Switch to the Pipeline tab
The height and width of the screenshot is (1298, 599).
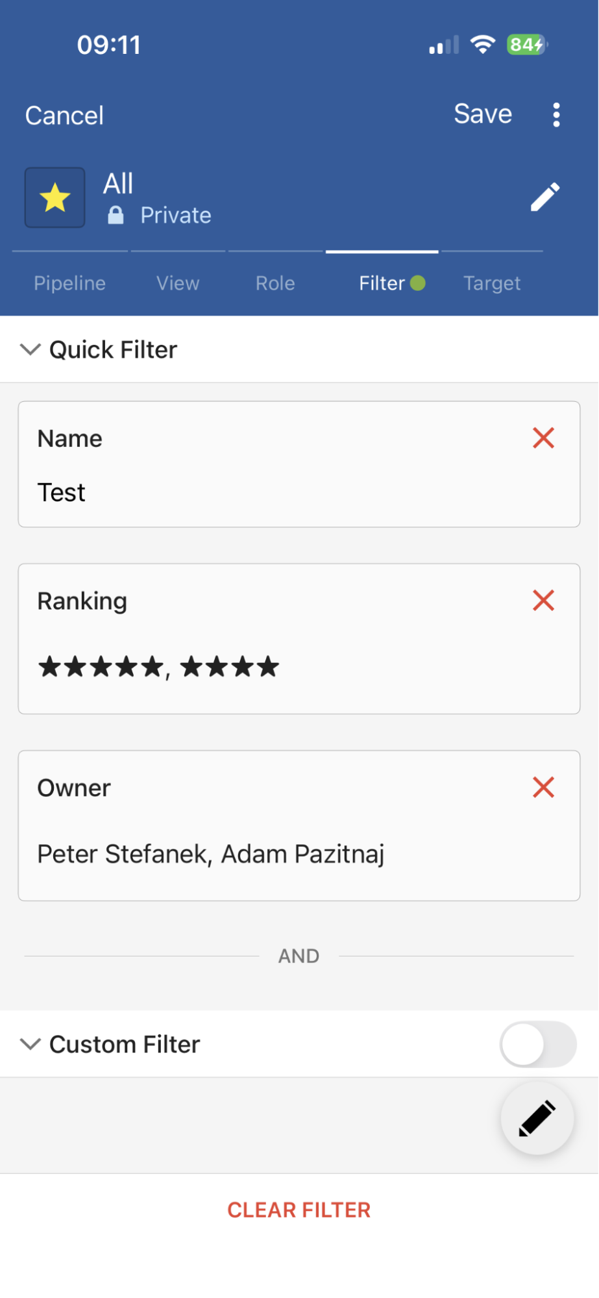click(70, 283)
